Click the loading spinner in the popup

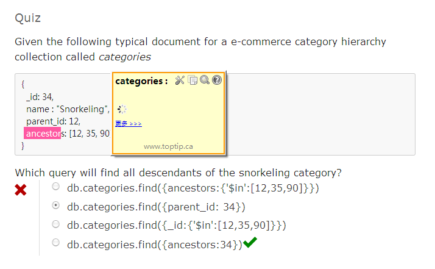122,110
